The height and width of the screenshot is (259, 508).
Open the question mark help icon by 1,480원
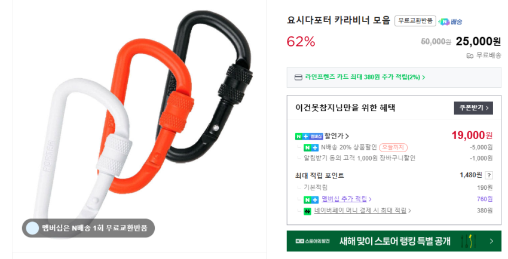(489, 175)
